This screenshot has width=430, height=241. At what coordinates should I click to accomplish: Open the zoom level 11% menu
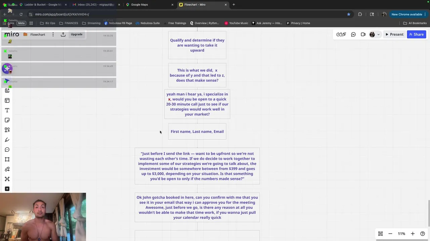tap(401, 234)
